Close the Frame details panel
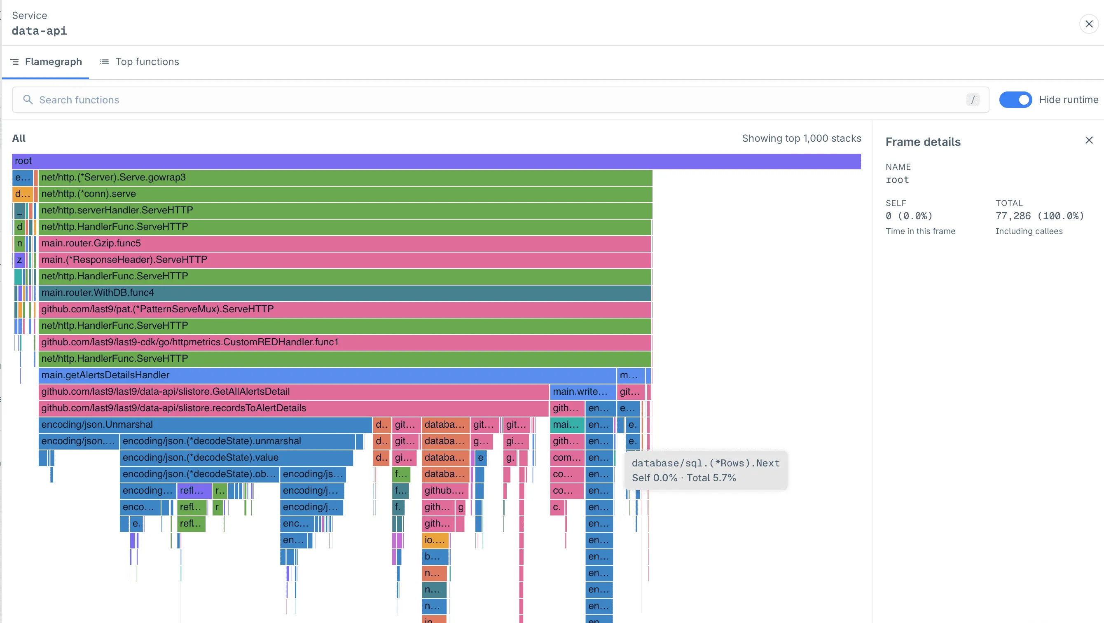Image resolution: width=1104 pixels, height=623 pixels. click(1089, 140)
